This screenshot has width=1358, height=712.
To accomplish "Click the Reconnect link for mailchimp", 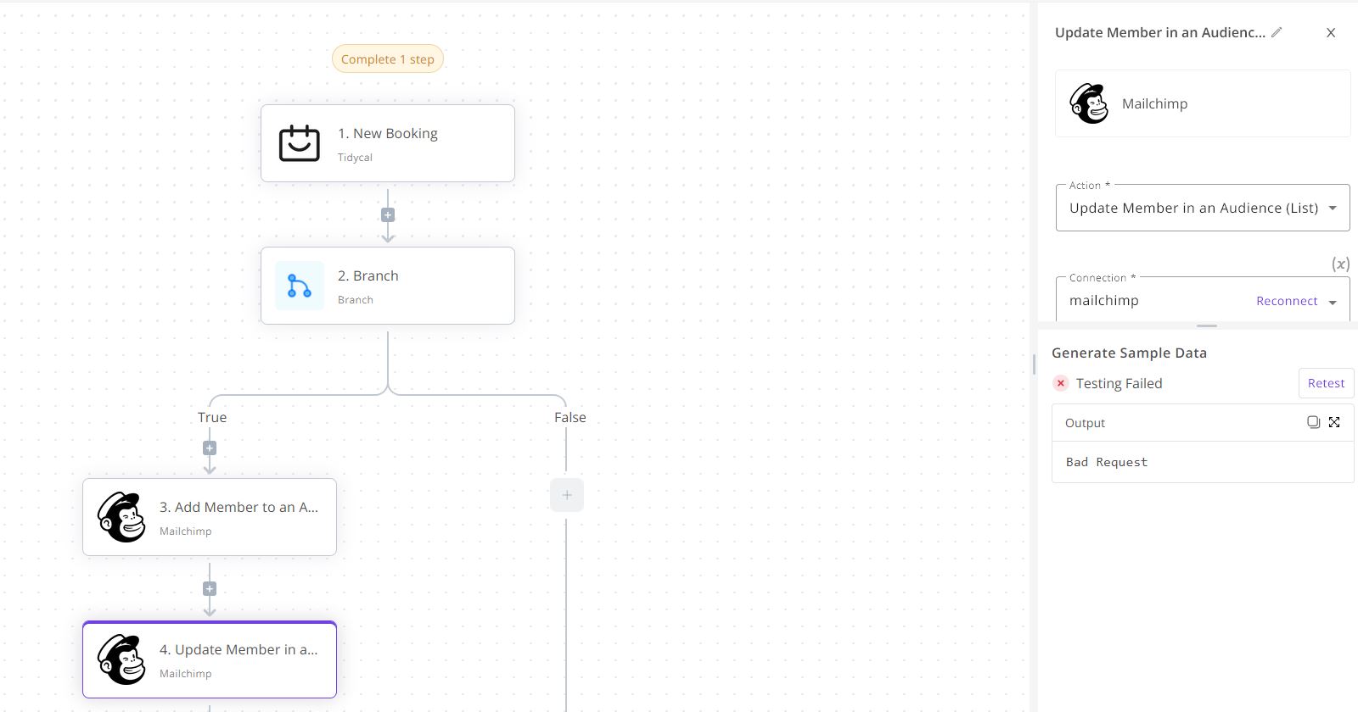I will 1287,301.
